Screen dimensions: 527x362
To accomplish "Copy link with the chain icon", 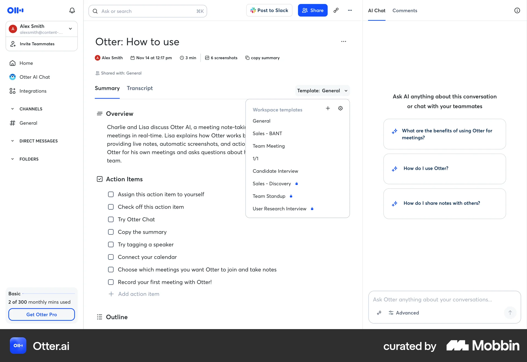I will tap(336, 10).
